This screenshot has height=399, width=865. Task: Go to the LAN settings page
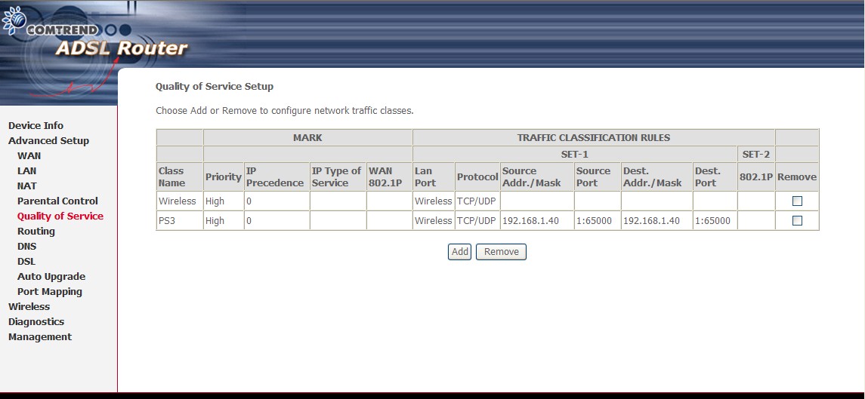[x=26, y=171]
